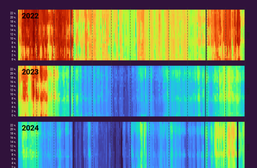
Task: Click the dark gap between the 2022 and 2023 heatmaps
Action: pyautogui.click(x=130, y=63)
